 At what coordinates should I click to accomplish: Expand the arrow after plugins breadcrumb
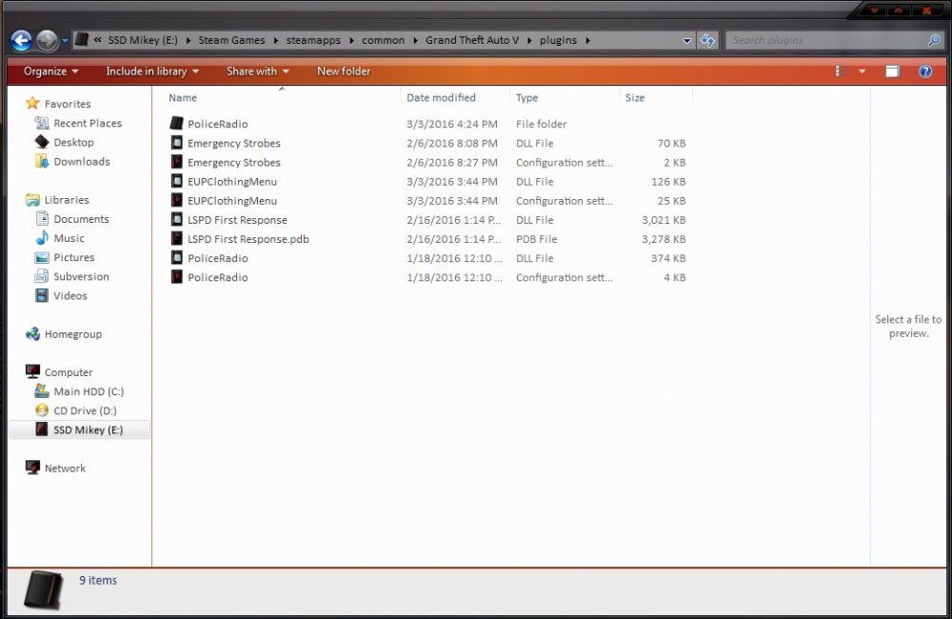pyautogui.click(x=587, y=41)
